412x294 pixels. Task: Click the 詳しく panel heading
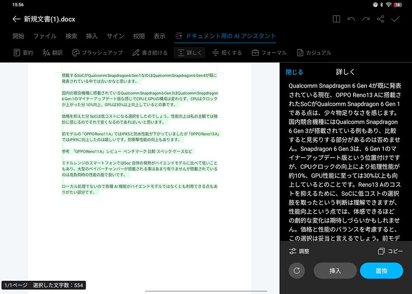click(x=345, y=72)
